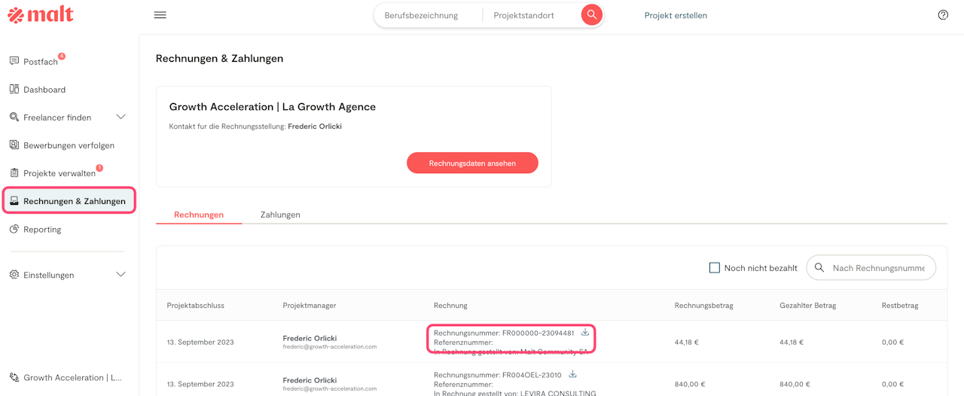Click the Rechnung column header
964x396 pixels.
pyautogui.click(x=450, y=305)
